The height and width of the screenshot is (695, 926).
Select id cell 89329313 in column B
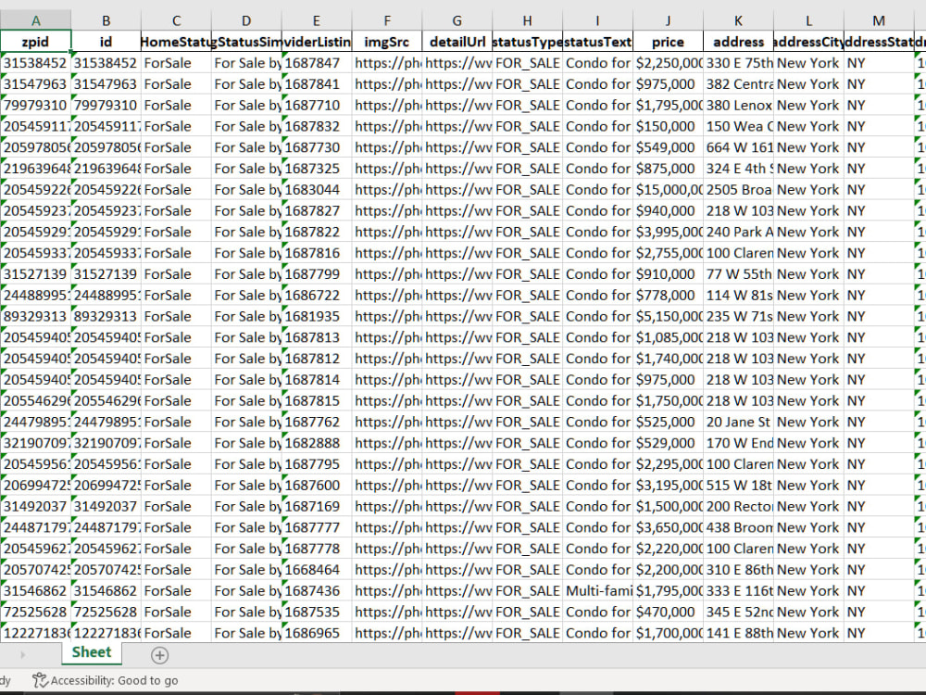pyautogui.click(x=106, y=316)
